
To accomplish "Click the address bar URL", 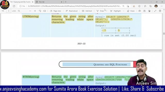I will tap(74, 6).
